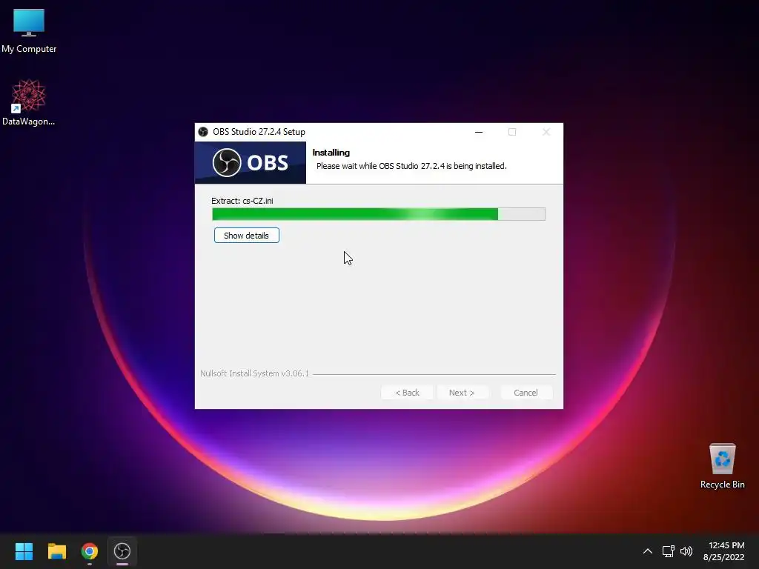Select the DataWagon desktop shortcut

pos(29,102)
